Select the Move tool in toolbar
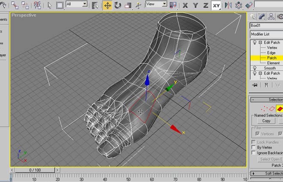Viewport: 283px width, 182px height. click(x=107, y=5)
